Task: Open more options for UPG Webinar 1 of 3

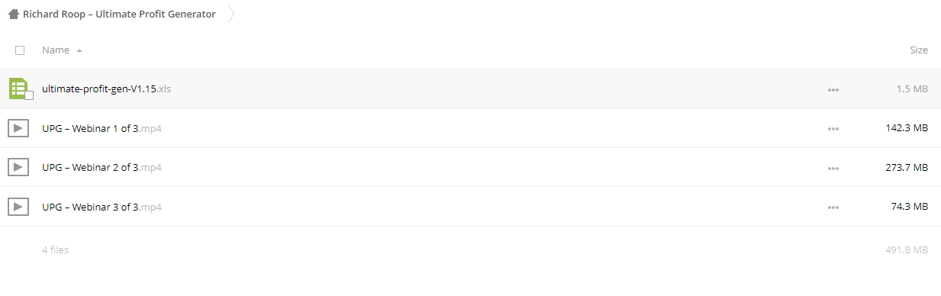Action: tap(833, 129)
